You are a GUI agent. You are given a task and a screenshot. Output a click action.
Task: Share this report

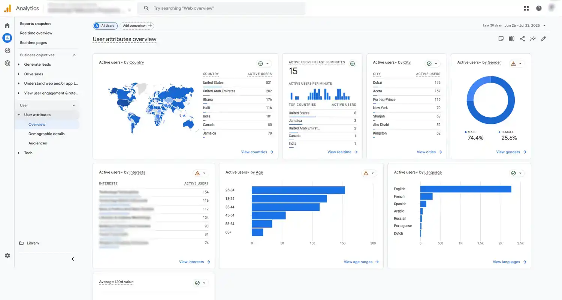(522, 38)
